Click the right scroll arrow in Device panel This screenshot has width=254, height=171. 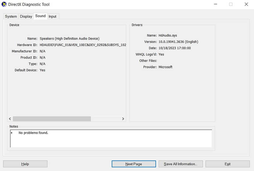click(123, 119)
